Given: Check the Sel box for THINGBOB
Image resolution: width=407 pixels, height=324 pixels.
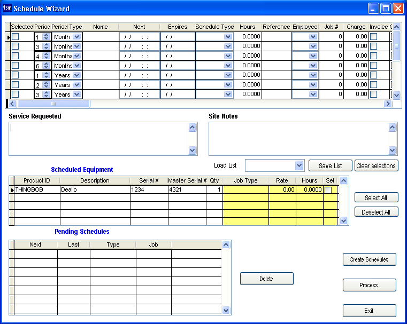Looking at the screenshot, I should (x=328, y=189).
